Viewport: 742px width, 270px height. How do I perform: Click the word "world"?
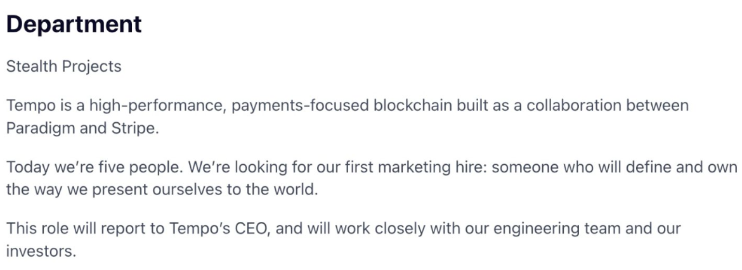click(x=294, y=190)
